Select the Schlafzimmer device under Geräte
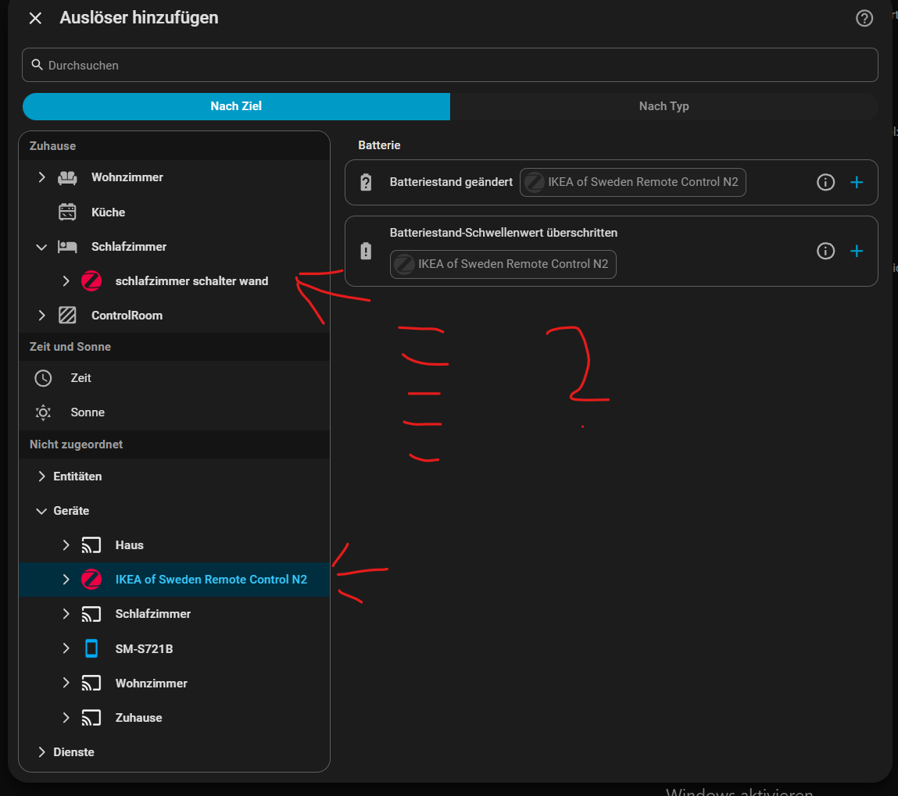Image resolution: width=898 pixels, height=796 pixels. pos(153,614)
